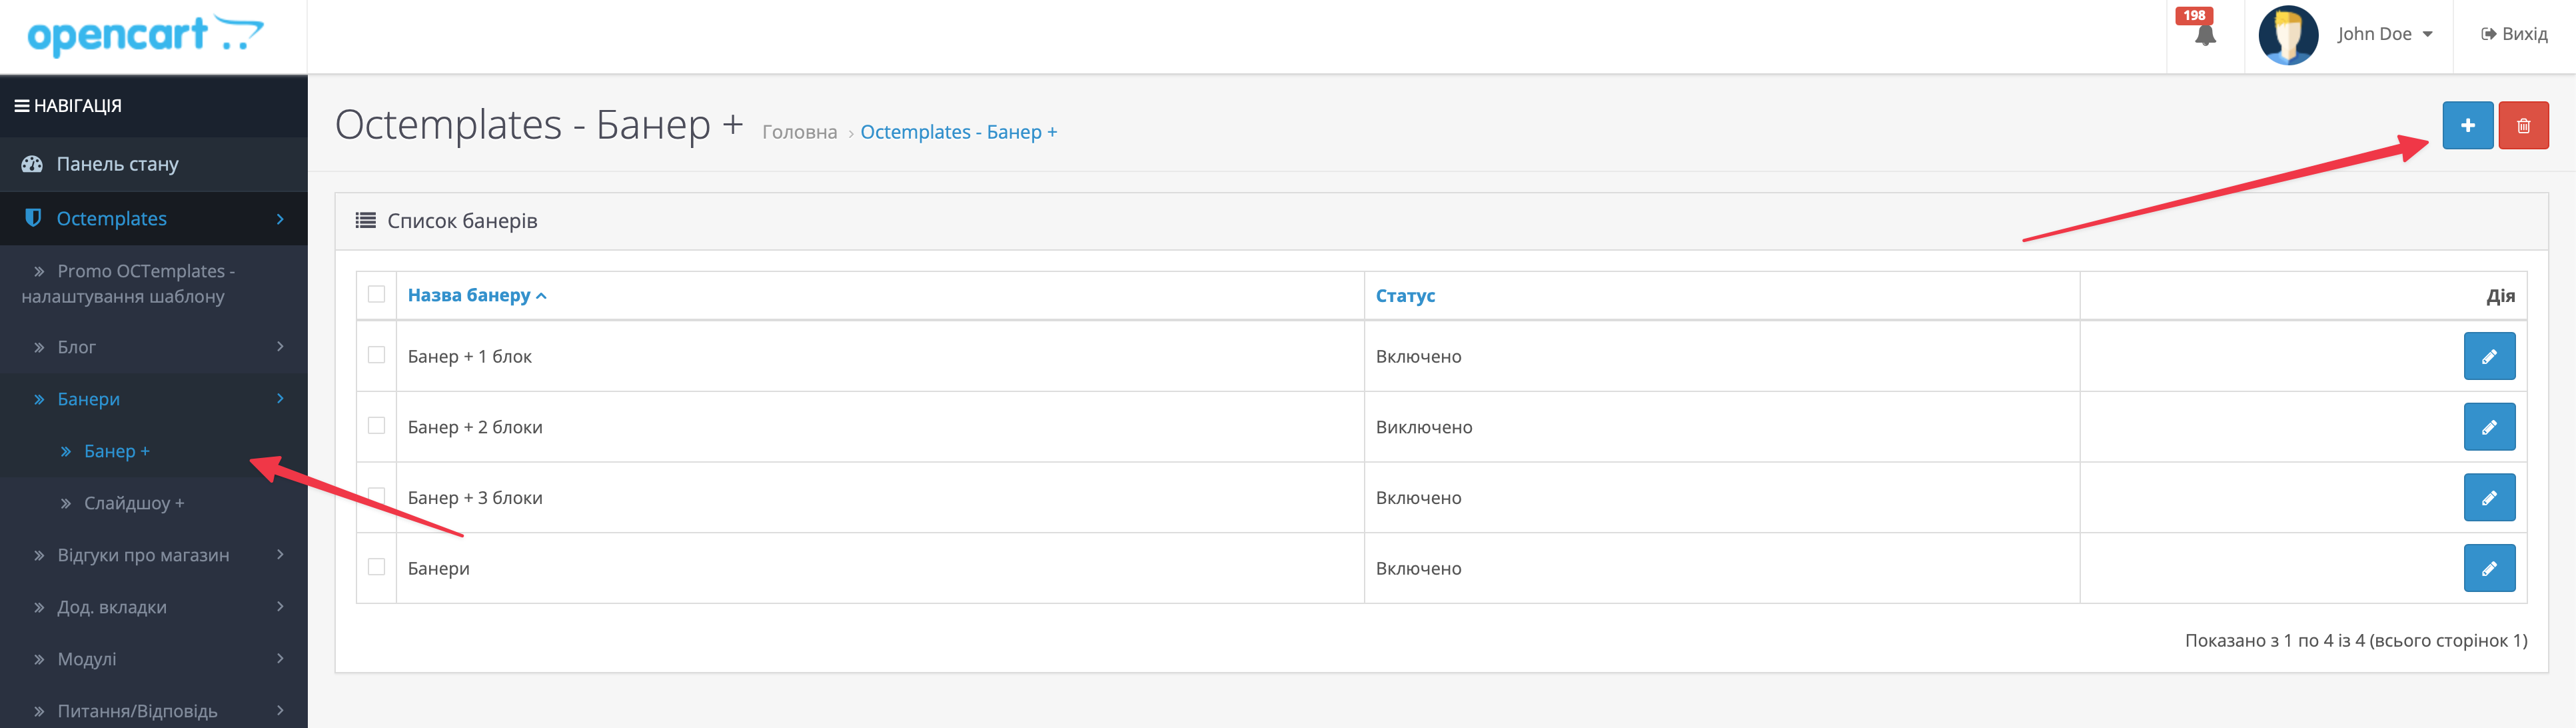This screenshot has width=2576, height=728.
Task: Toggle the НАВІГАЦІЯ hamburger menu icon
Action: (21, 106)
